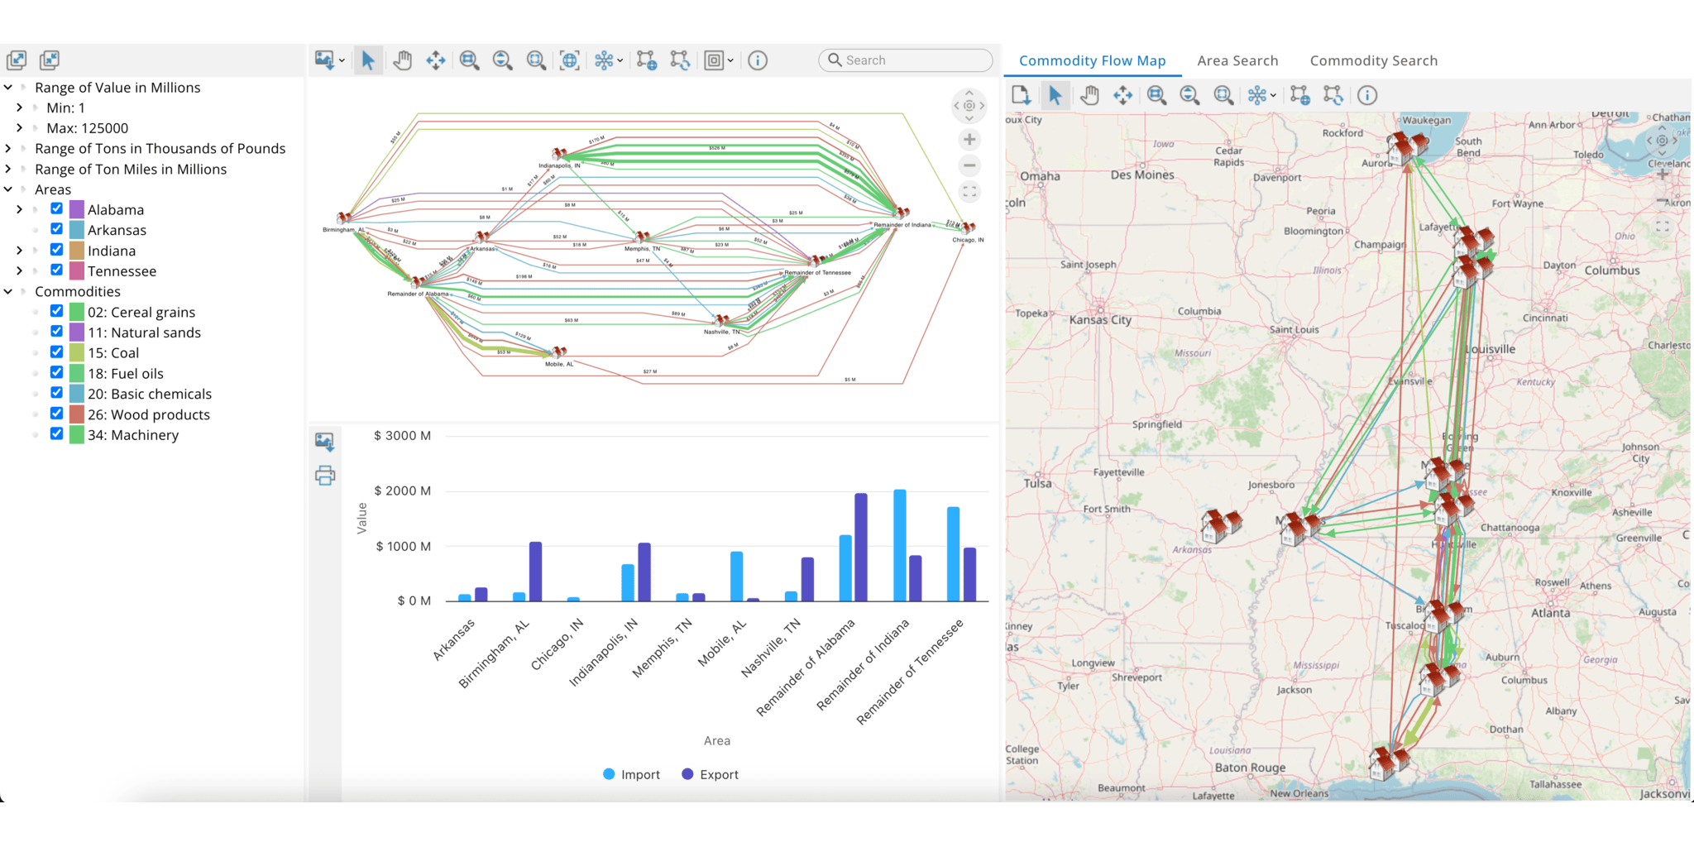Expand the Tennessee area node

click(19, 271)
